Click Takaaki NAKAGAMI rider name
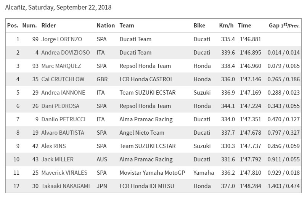This screenshot has width=307, height=198. pos(65,186)
